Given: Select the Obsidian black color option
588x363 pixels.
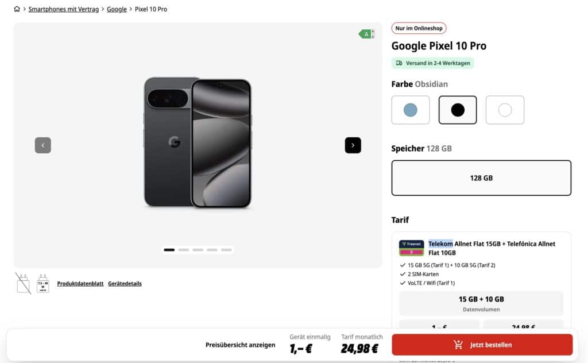Looking at the screenshot, I should 458,110.
